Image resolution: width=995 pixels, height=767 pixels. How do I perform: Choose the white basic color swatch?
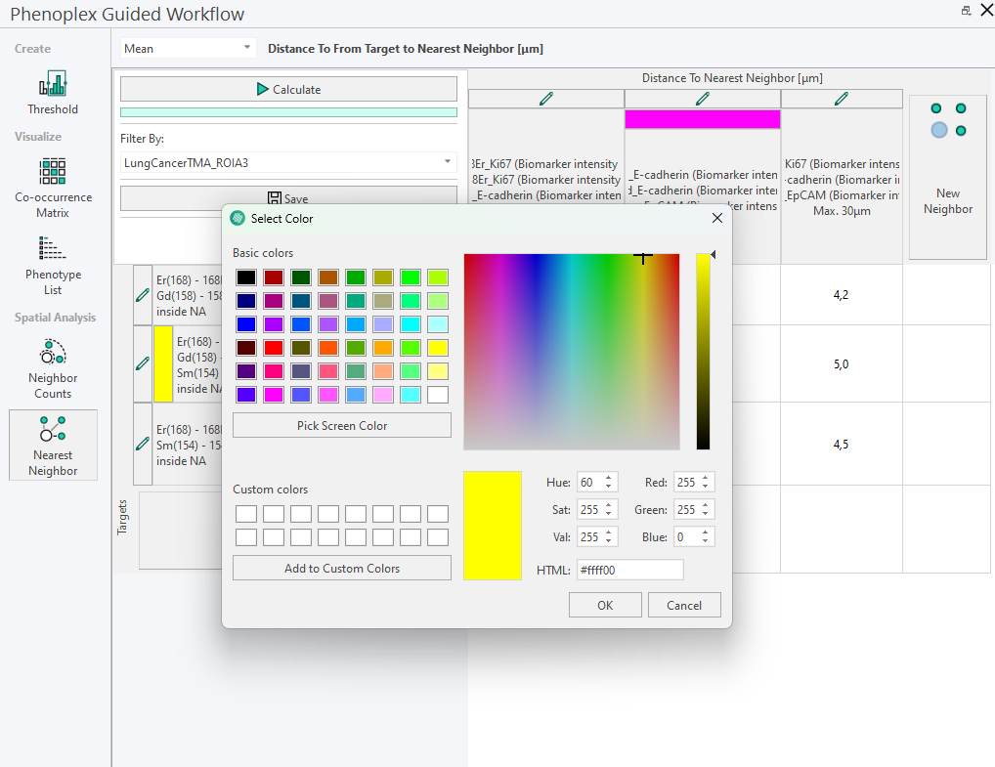coord(438,395)
